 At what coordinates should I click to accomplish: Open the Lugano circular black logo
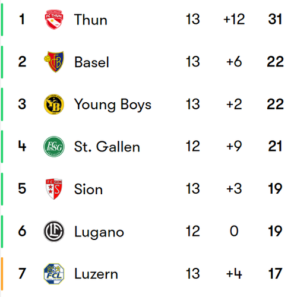coord(54,231)
